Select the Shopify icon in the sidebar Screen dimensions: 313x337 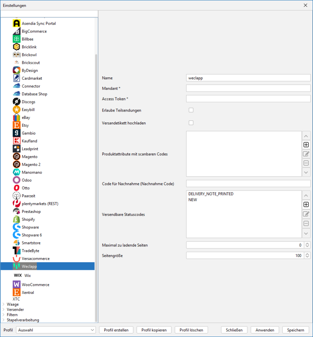[16, 220]
